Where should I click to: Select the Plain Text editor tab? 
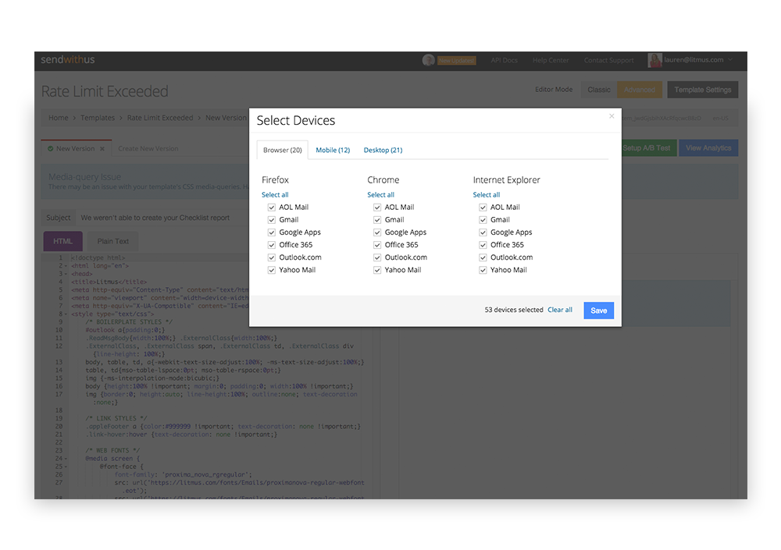(113, 241)
